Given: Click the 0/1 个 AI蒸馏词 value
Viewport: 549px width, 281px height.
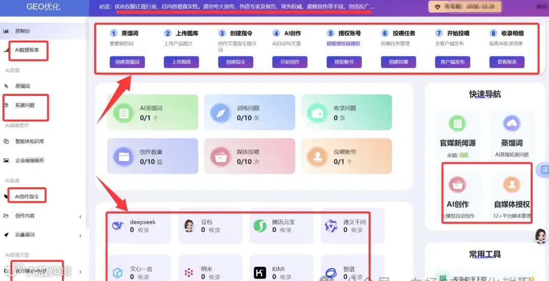Looking at the screenshot, I should (x=149, y=118).
